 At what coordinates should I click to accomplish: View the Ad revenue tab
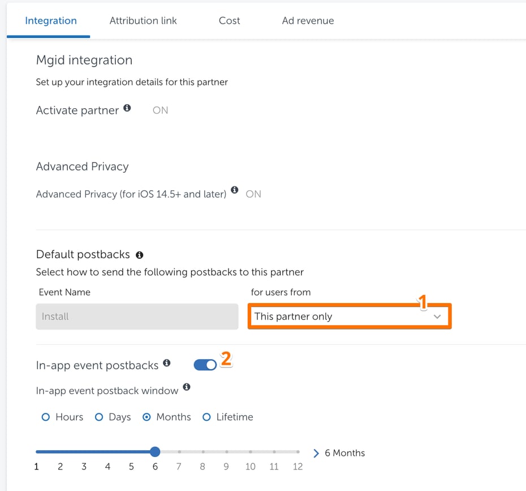point(308,20)
